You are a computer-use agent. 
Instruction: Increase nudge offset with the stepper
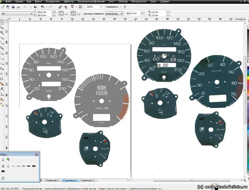point(143,13)
